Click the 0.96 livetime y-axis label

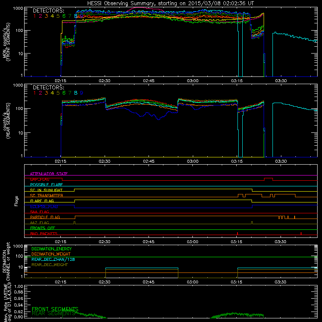19,298
